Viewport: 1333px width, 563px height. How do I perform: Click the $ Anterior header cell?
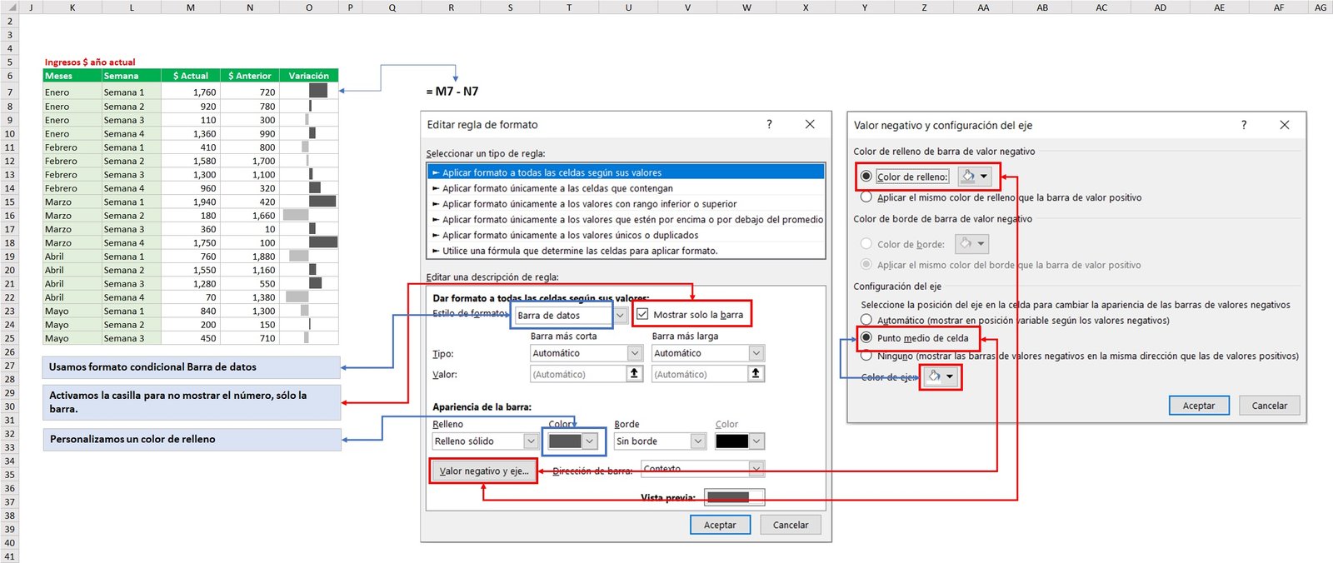tap(250, 76)
